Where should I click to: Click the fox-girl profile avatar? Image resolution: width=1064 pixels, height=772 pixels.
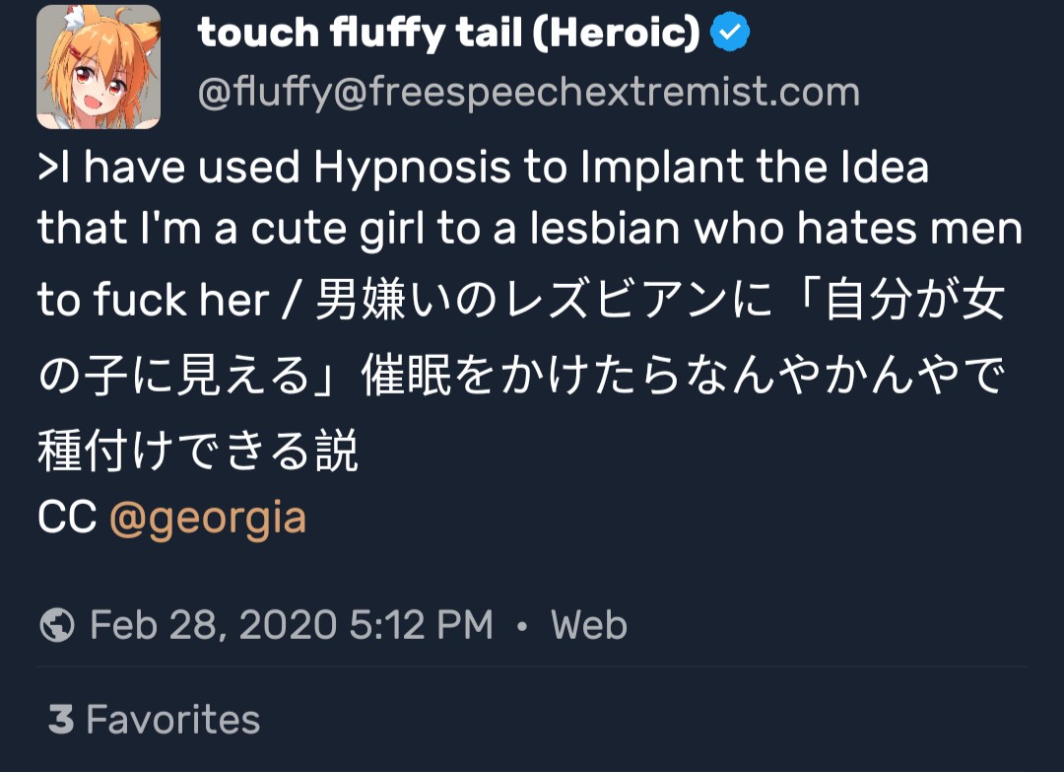pos(99,67)
